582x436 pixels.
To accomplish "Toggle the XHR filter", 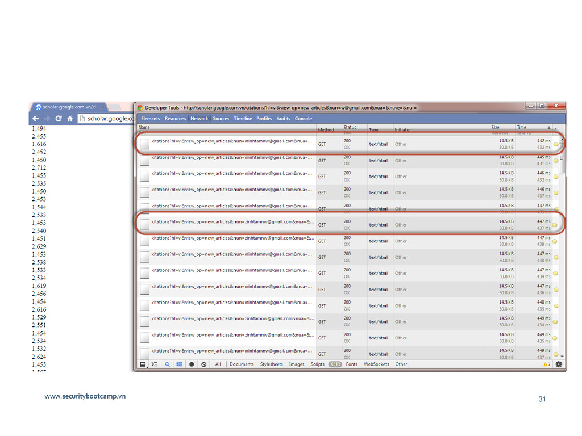I will pos(335,364).
